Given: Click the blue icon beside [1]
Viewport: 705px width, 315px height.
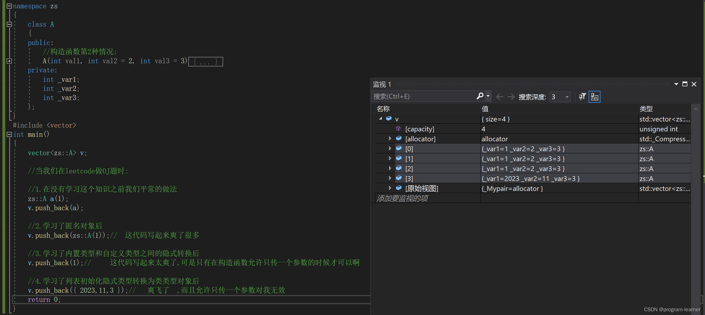Looking at the screenshot, I should point(399,158).
